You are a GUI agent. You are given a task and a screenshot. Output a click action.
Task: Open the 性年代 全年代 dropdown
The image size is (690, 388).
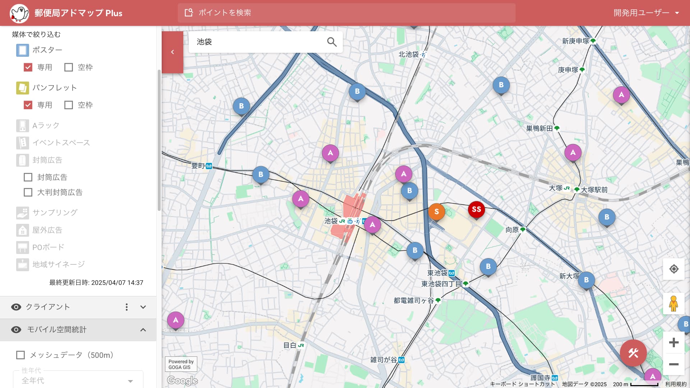coord(78,380)
